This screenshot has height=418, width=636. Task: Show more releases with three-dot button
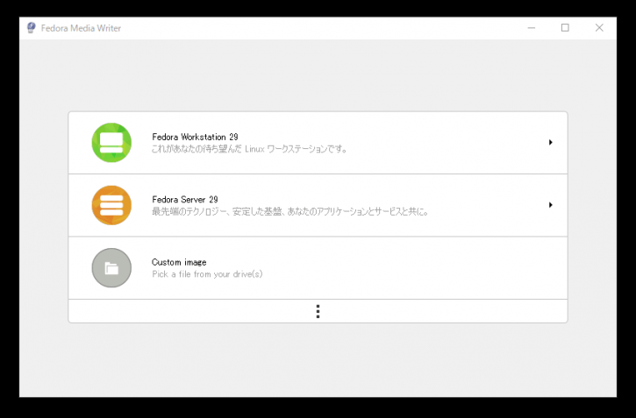pyautogui.click(x=318, y=311)
